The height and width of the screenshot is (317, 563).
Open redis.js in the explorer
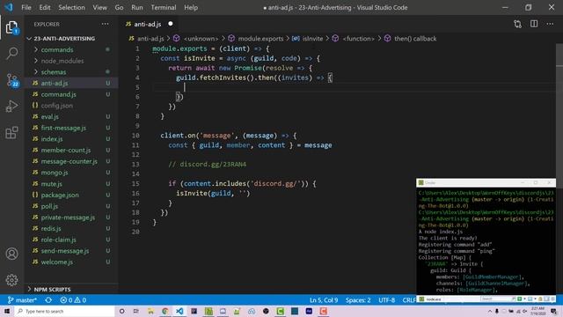click(x=51, y=228)
